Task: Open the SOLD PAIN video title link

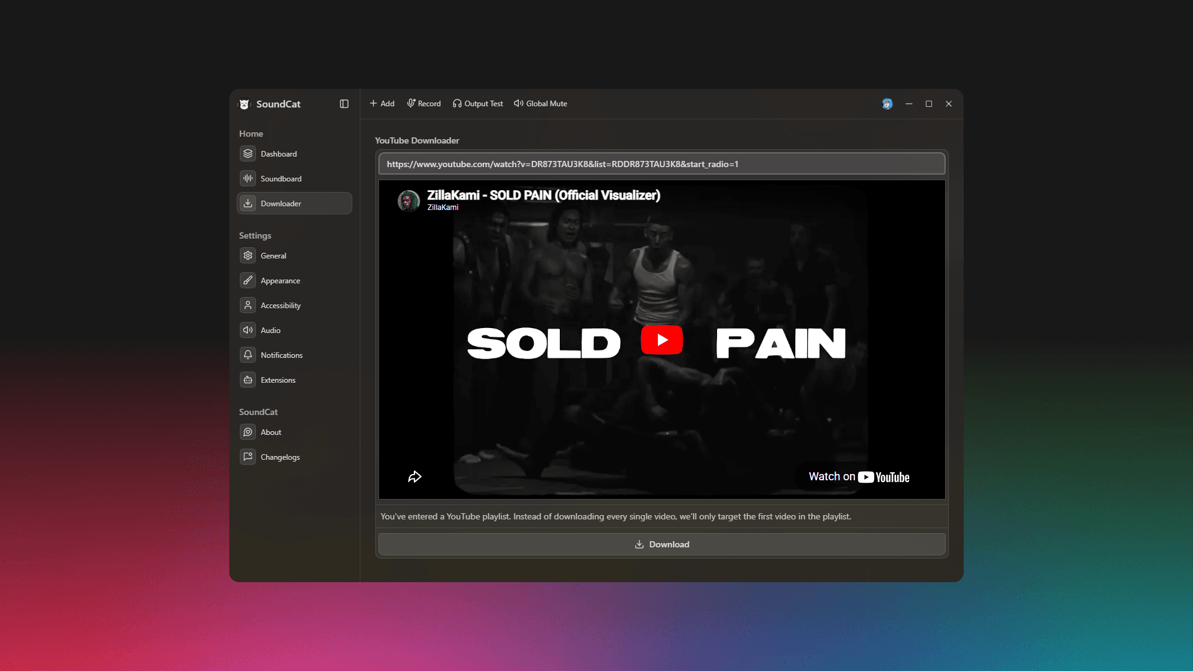Action: point(543,195)
